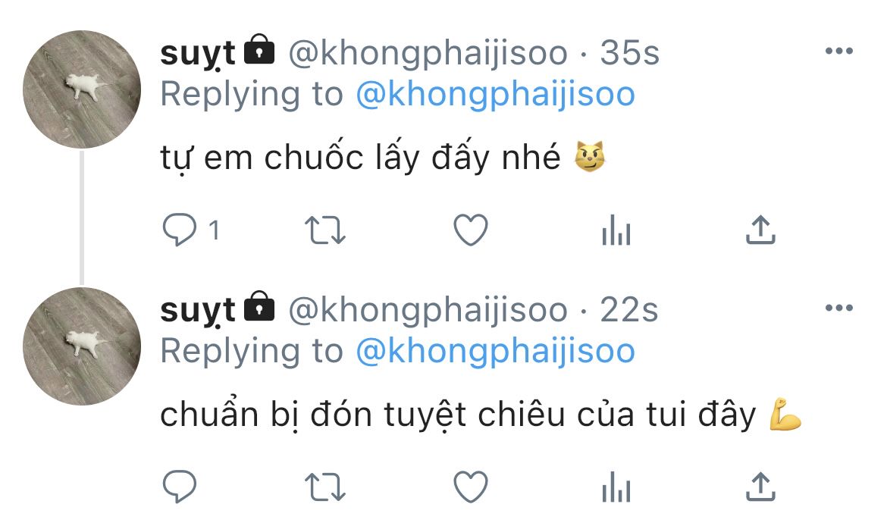
Task: View analytics of the 22s tweet
Action: [616, 487]
